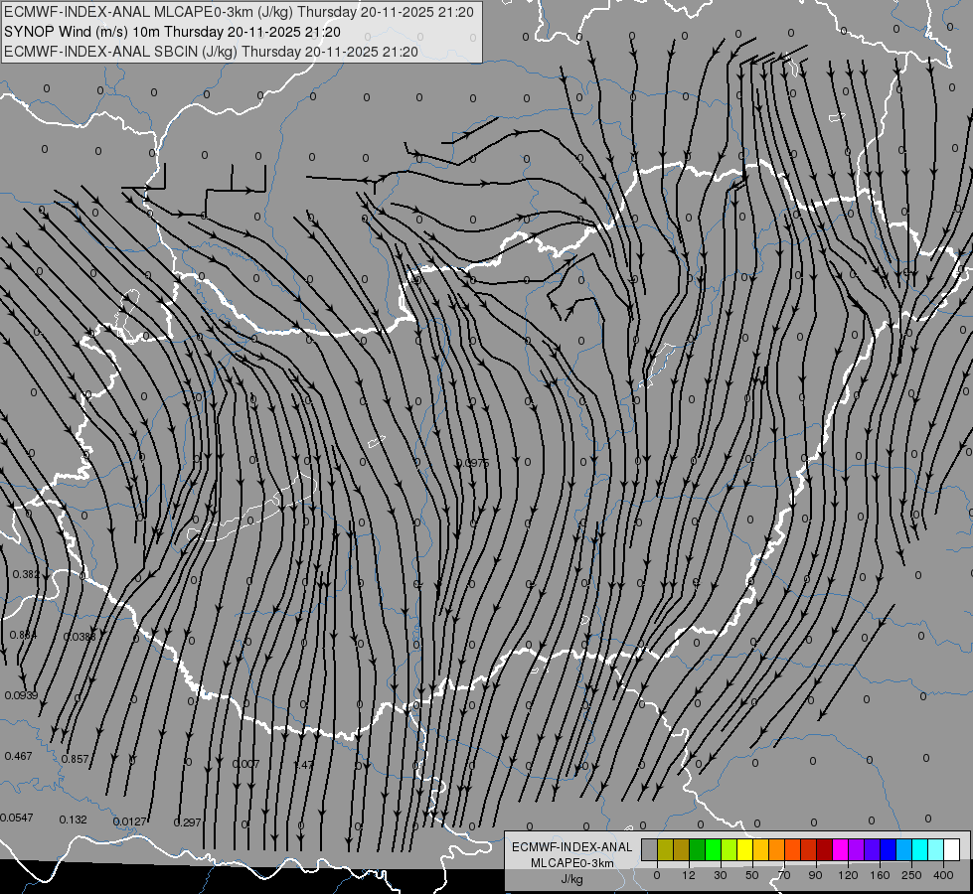Viewport: 973px width, 894px height.
Task: Click the legend tick label 12
Action: (689, 875)
